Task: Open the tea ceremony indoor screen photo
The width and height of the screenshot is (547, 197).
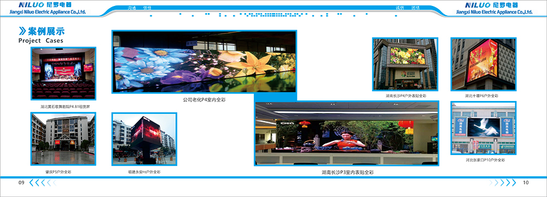Action: point(346,133)
